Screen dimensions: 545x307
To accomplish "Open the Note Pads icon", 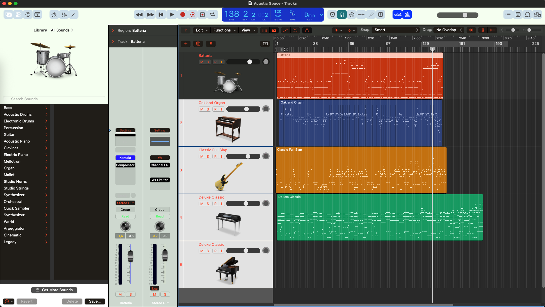I will (x=518, y=15).
